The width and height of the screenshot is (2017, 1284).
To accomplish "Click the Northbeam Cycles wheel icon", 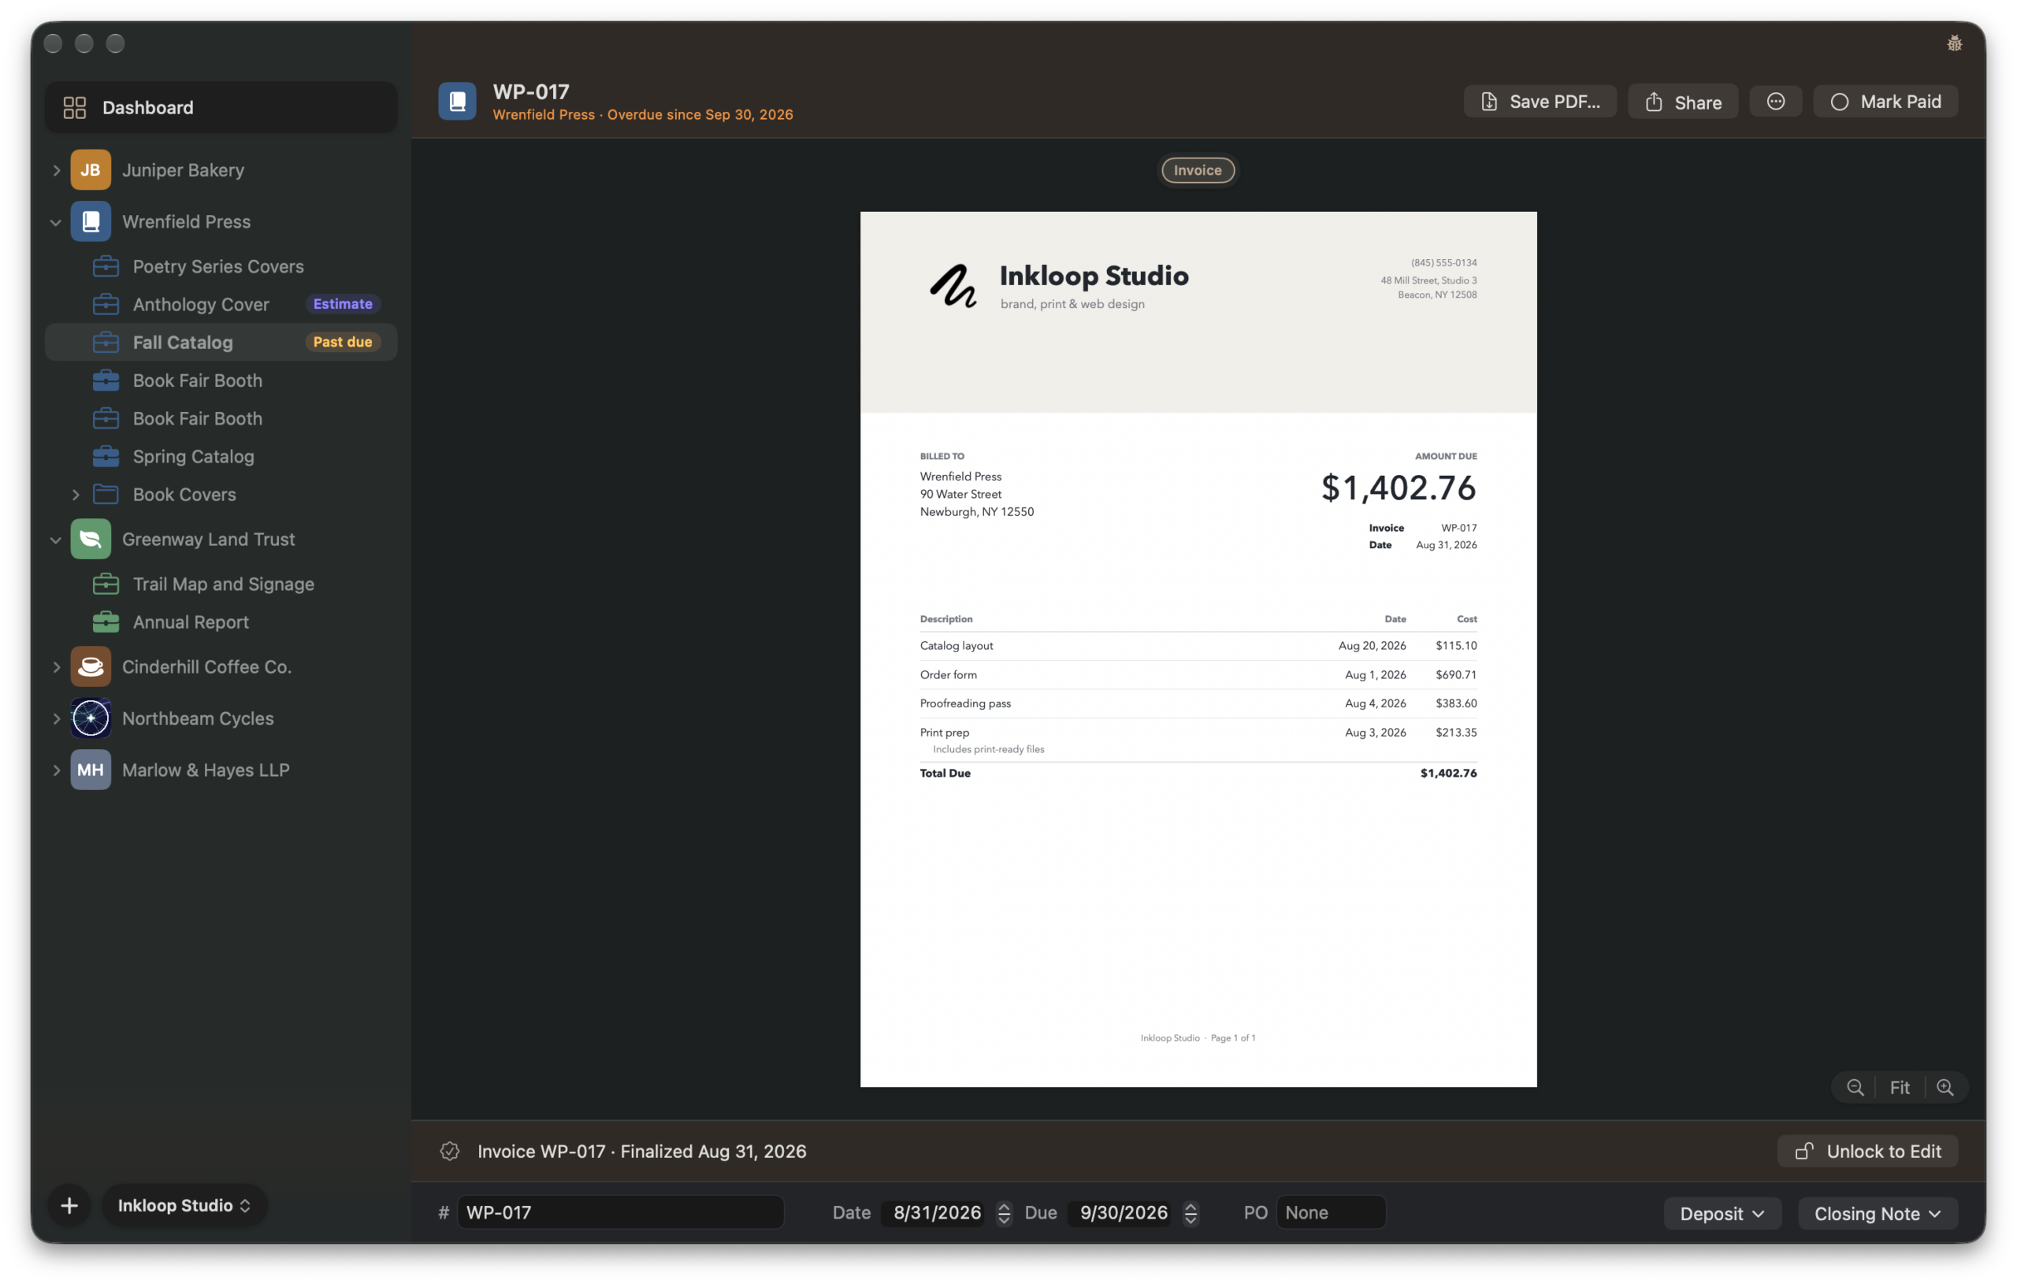I will 91,718.
